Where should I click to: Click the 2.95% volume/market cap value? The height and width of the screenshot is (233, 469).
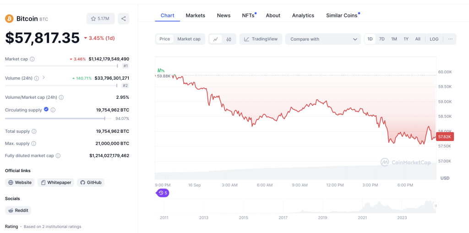123,97
